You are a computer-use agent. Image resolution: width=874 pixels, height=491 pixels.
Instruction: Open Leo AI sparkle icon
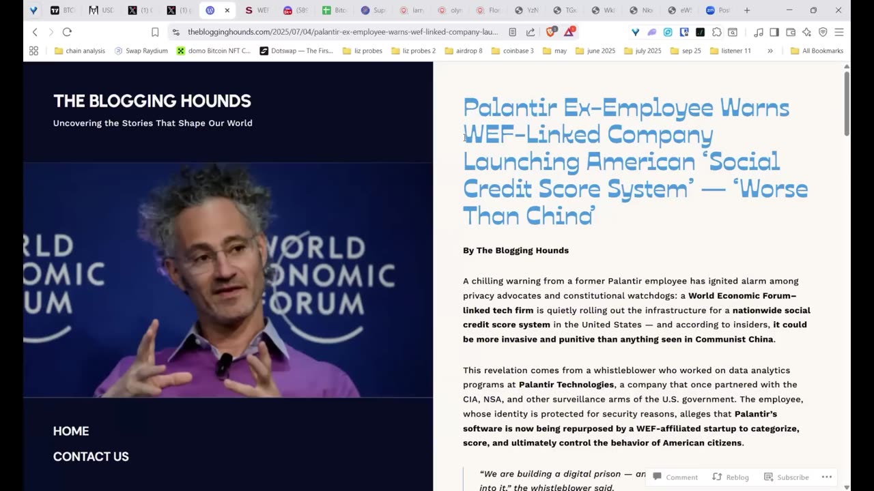[806, 32]
